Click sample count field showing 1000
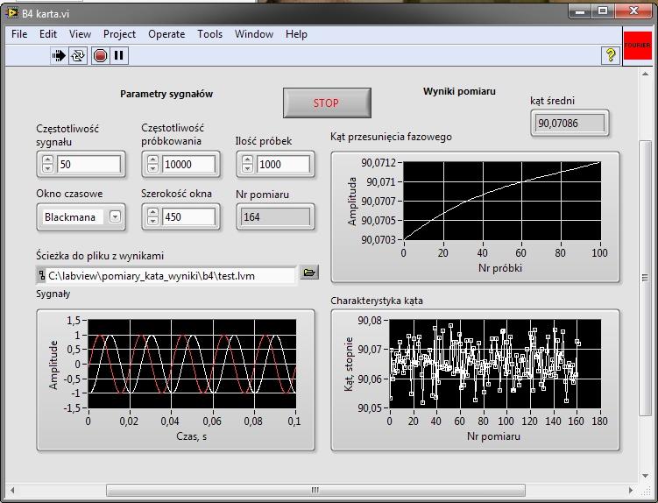Screen dimensions: 658x503 pyautogui.click(x=283, y=164)
